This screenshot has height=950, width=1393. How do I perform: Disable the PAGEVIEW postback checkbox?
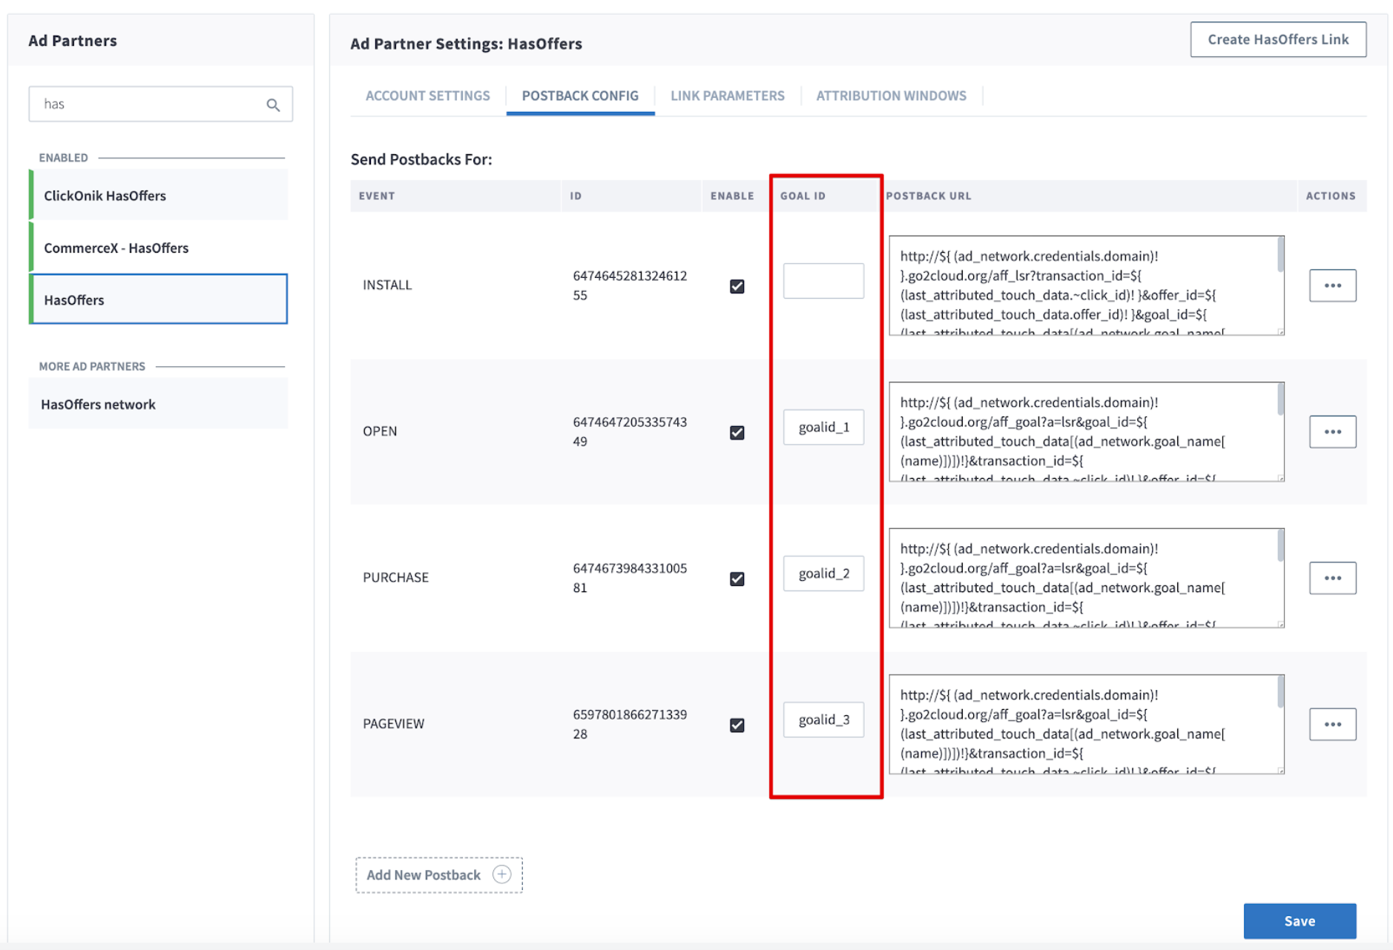point(737,725)
